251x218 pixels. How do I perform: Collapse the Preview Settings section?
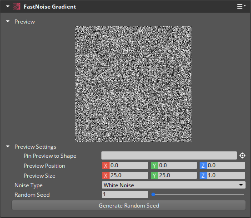coord(8,146)
